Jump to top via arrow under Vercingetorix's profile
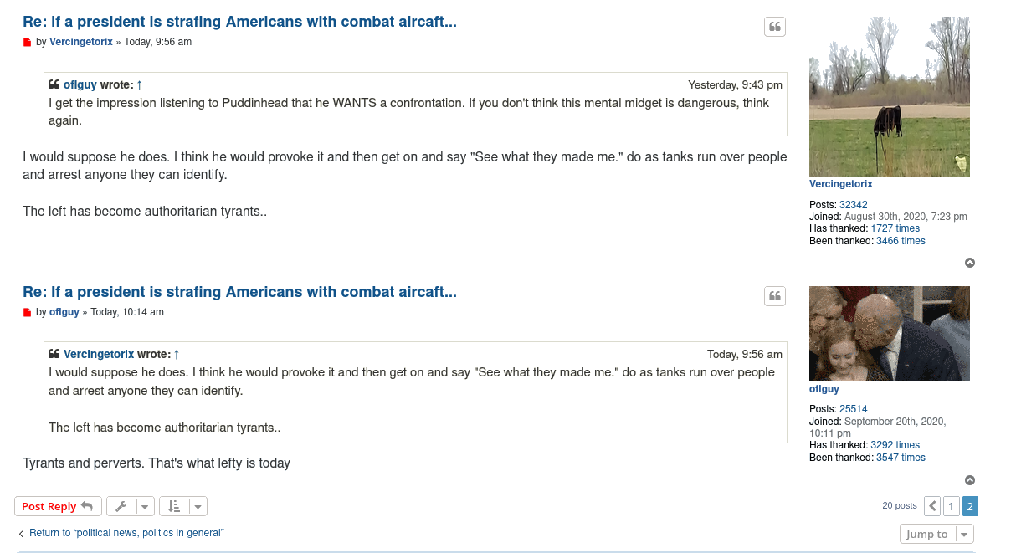 [x=970, y=263]
